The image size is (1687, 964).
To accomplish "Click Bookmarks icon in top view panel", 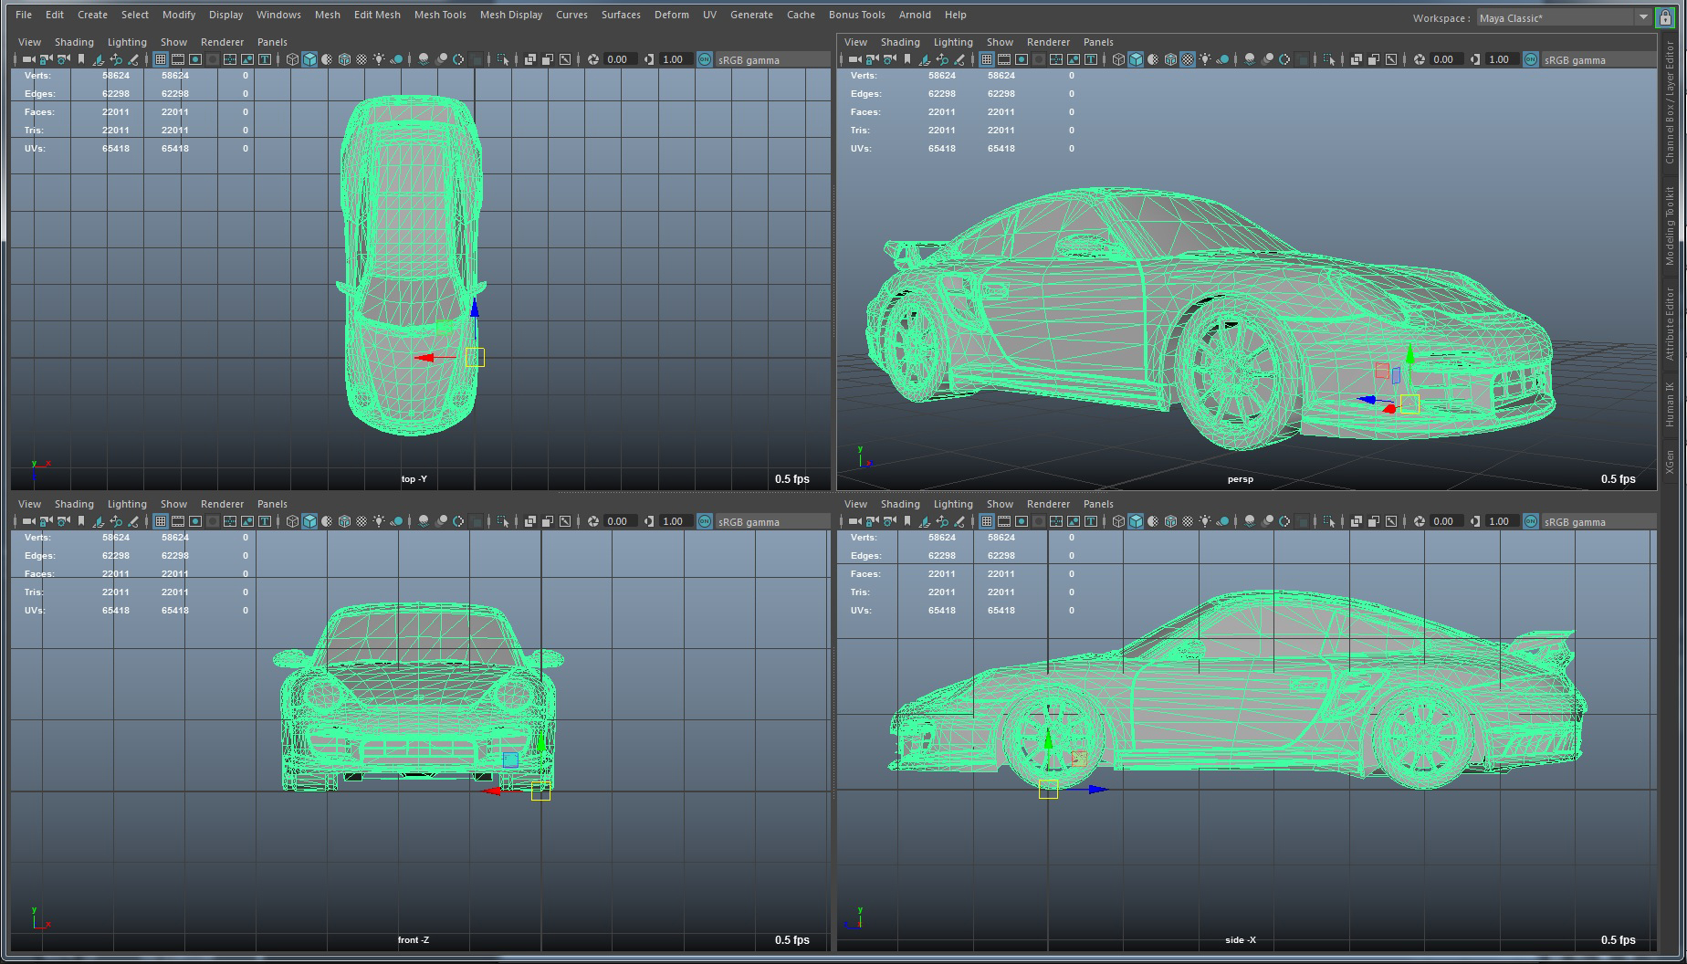I will click(81, 59).
